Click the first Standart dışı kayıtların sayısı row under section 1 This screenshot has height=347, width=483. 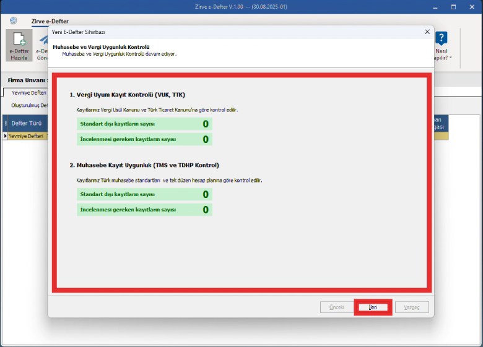pyautogui.click(x=144, y=124)
